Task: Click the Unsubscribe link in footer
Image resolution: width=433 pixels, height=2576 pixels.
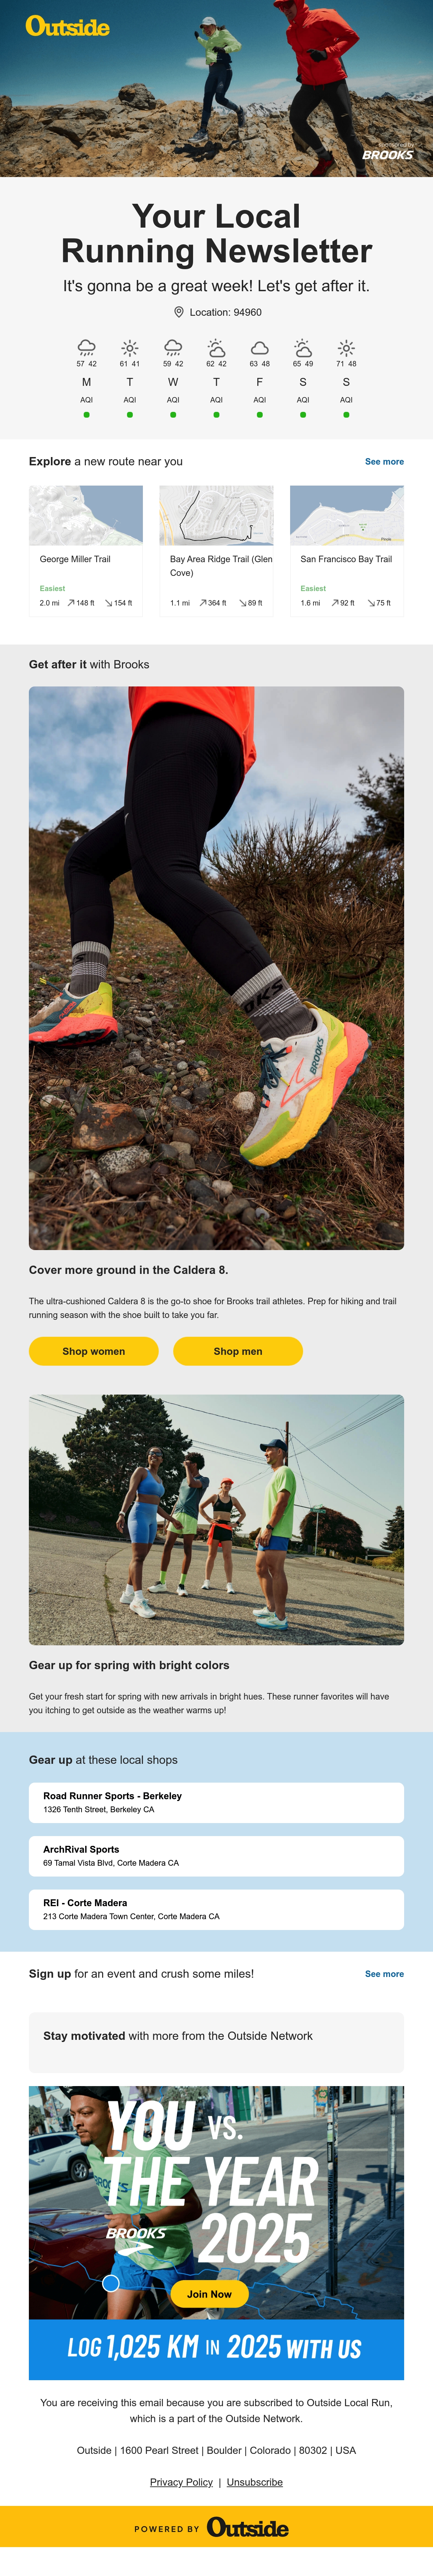Action: tap(254, 2482)
